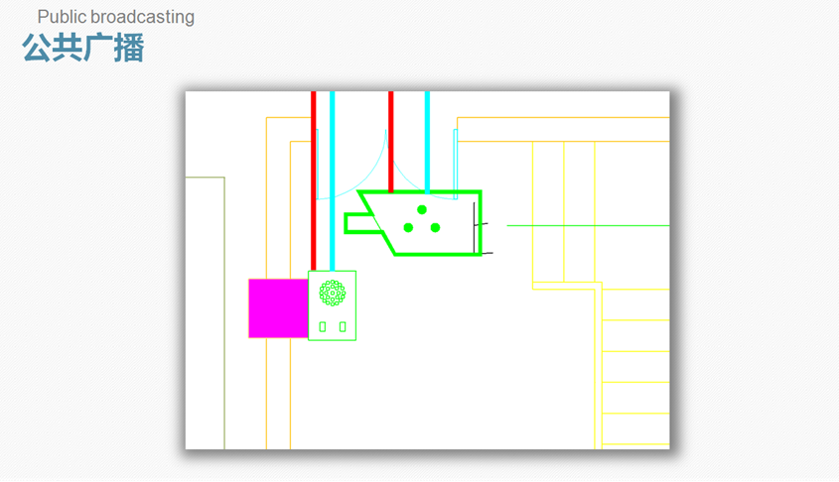The height and width of the screenshot is (482, 839).
Task: Select the left cyan vertical cable line
Action: [x=333, y=179]
